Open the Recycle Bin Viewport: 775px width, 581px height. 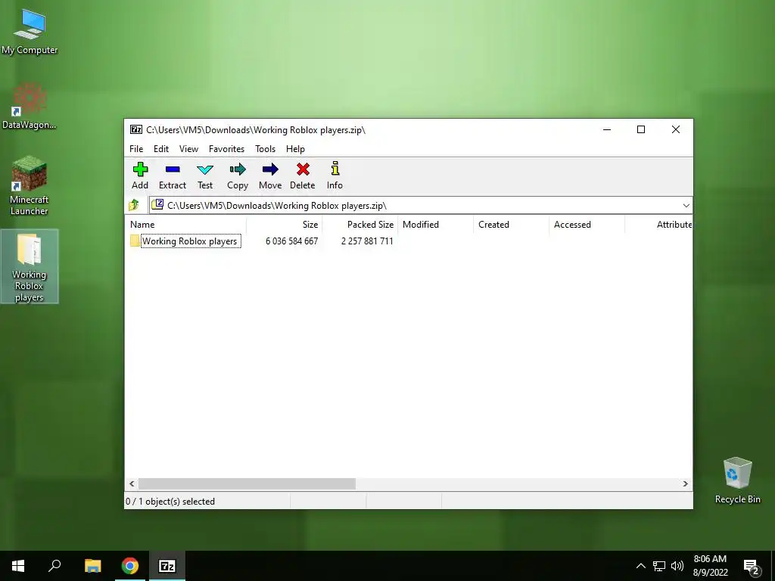coord(737,480)
